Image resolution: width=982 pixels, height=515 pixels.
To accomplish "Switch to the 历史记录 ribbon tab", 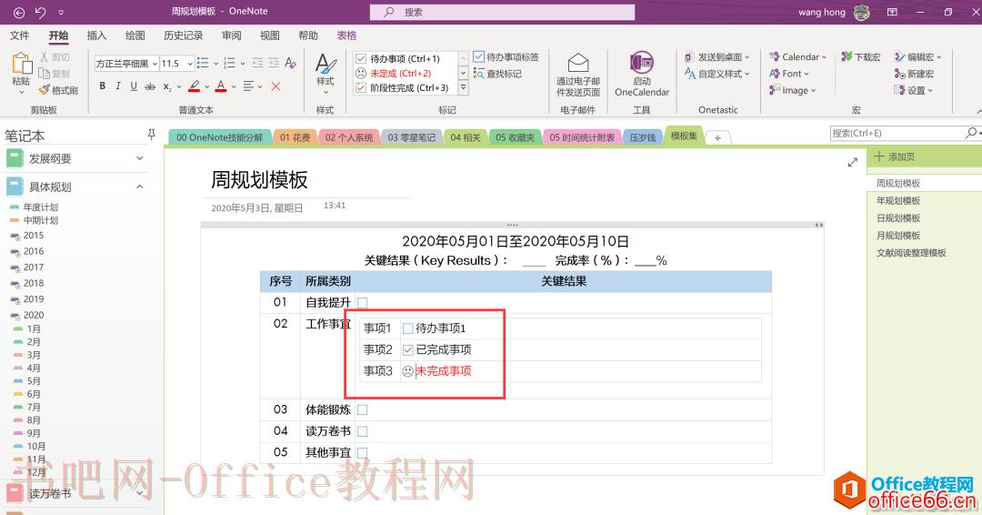I will tap(184, 35).
